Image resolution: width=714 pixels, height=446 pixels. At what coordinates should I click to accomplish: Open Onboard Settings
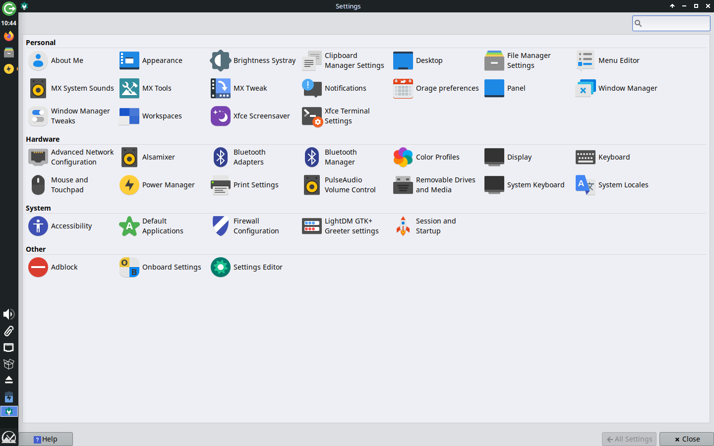(x=161, y=267)
